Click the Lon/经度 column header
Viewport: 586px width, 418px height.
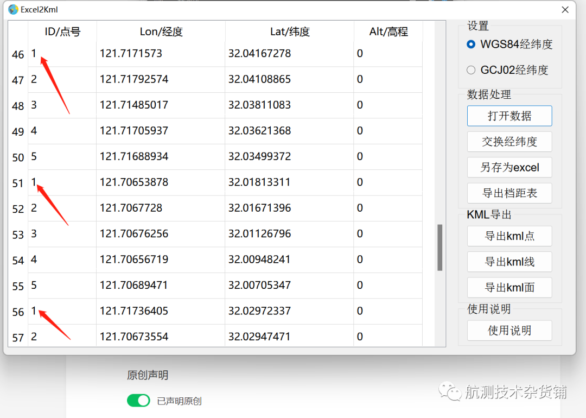coord(161,32)
